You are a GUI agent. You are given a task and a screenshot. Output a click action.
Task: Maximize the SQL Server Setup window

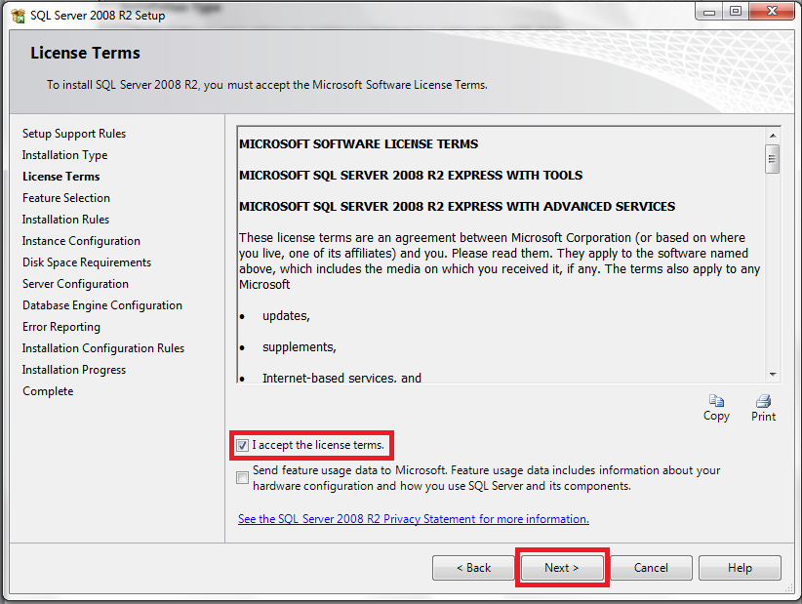tap(736, 12)
